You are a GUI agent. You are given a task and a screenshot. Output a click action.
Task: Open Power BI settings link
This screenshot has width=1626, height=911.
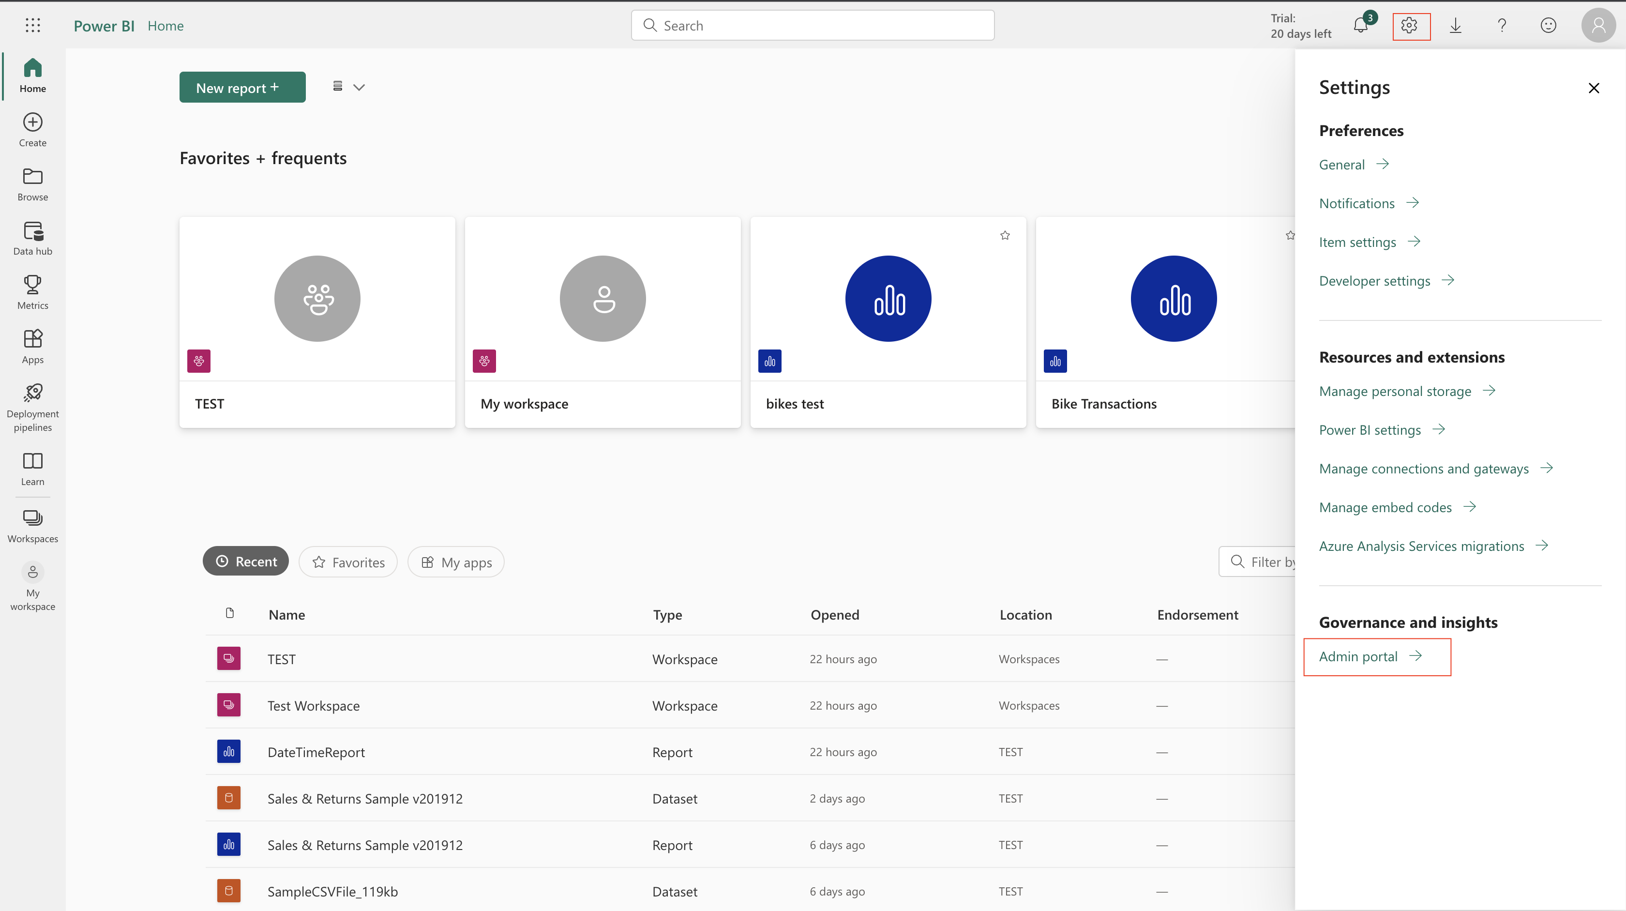(x=1383, y=430)
